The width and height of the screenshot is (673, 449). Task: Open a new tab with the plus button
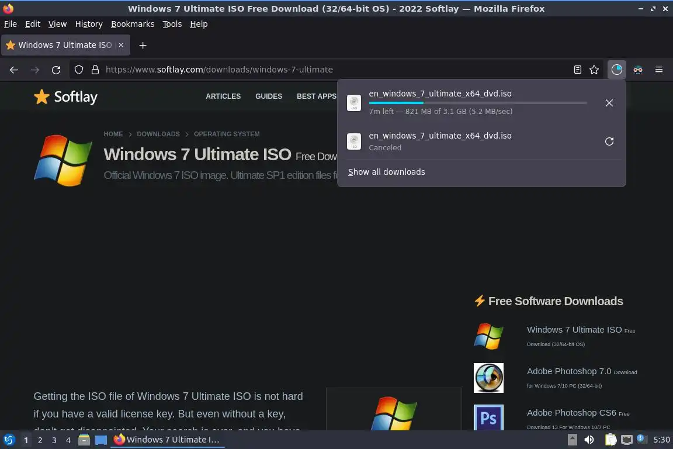point(143,45)
